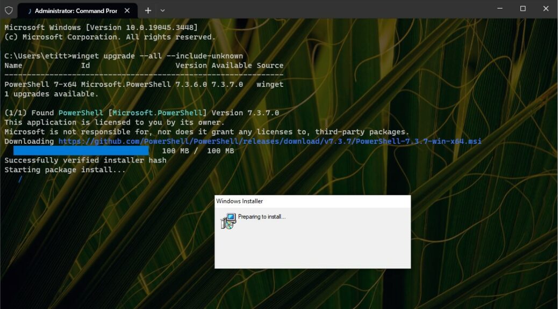Click 'Preparing to install...' text

pos(262,217)
